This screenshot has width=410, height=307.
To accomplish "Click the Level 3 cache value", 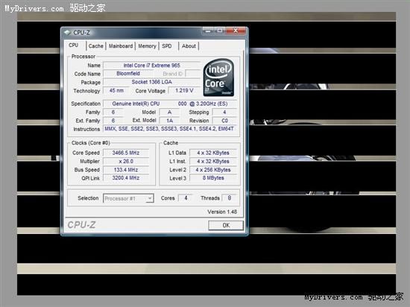I will coord(213,178).
